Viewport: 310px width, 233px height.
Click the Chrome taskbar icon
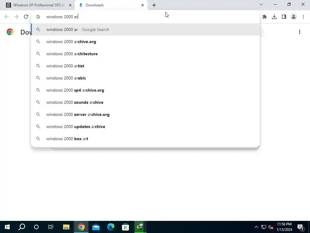pyautogui.click(x=81, y=227)
